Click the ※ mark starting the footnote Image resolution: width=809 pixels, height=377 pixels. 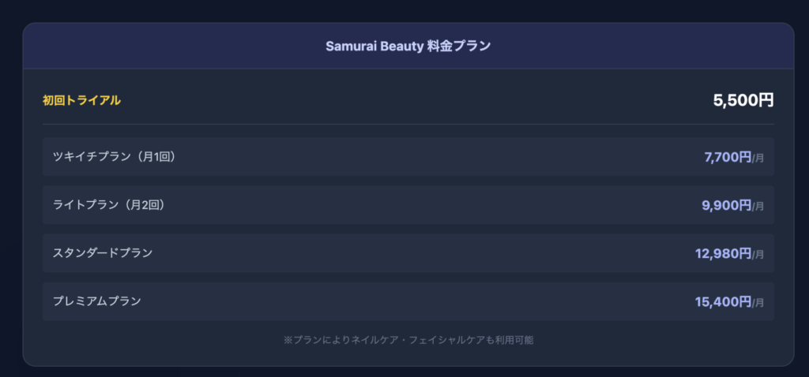click(x=288, y=340)
